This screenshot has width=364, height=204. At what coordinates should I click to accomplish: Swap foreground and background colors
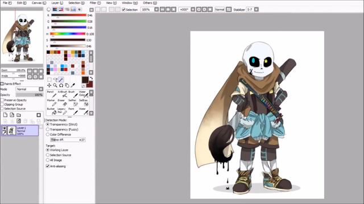[x=91, y=78]
